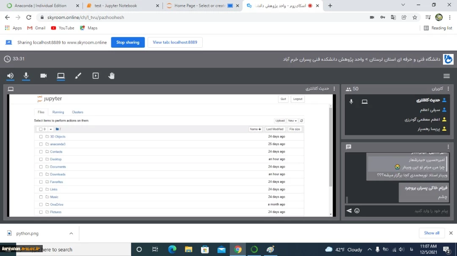The height and width of the screenshot is (256, 457).
Task: Sort by Last Modified column
Action: click(x=275, y=129)
